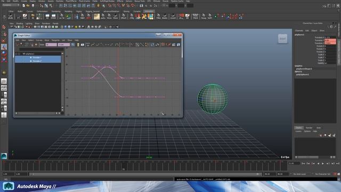Click the front view cube in viewport
The image size is (341, 192).
point(282,39)
